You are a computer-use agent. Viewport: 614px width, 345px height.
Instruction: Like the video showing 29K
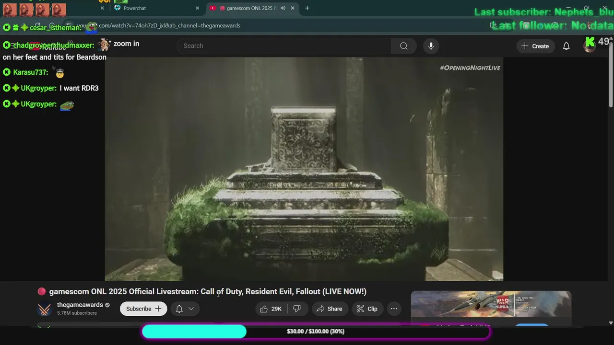tap(271, 309)
